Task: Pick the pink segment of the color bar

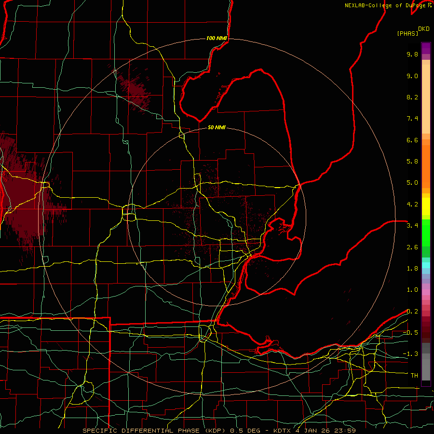Action: click(x=426, y=292)
